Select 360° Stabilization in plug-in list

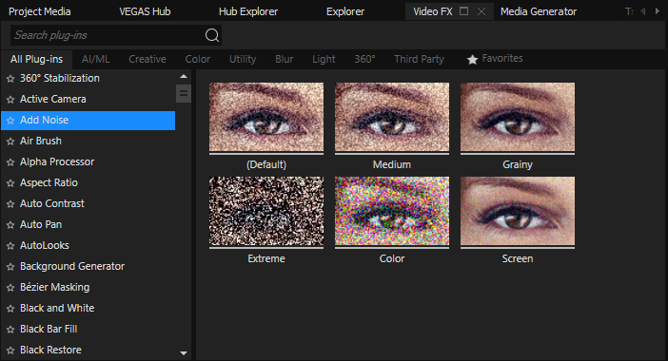(x=60, y=78)
